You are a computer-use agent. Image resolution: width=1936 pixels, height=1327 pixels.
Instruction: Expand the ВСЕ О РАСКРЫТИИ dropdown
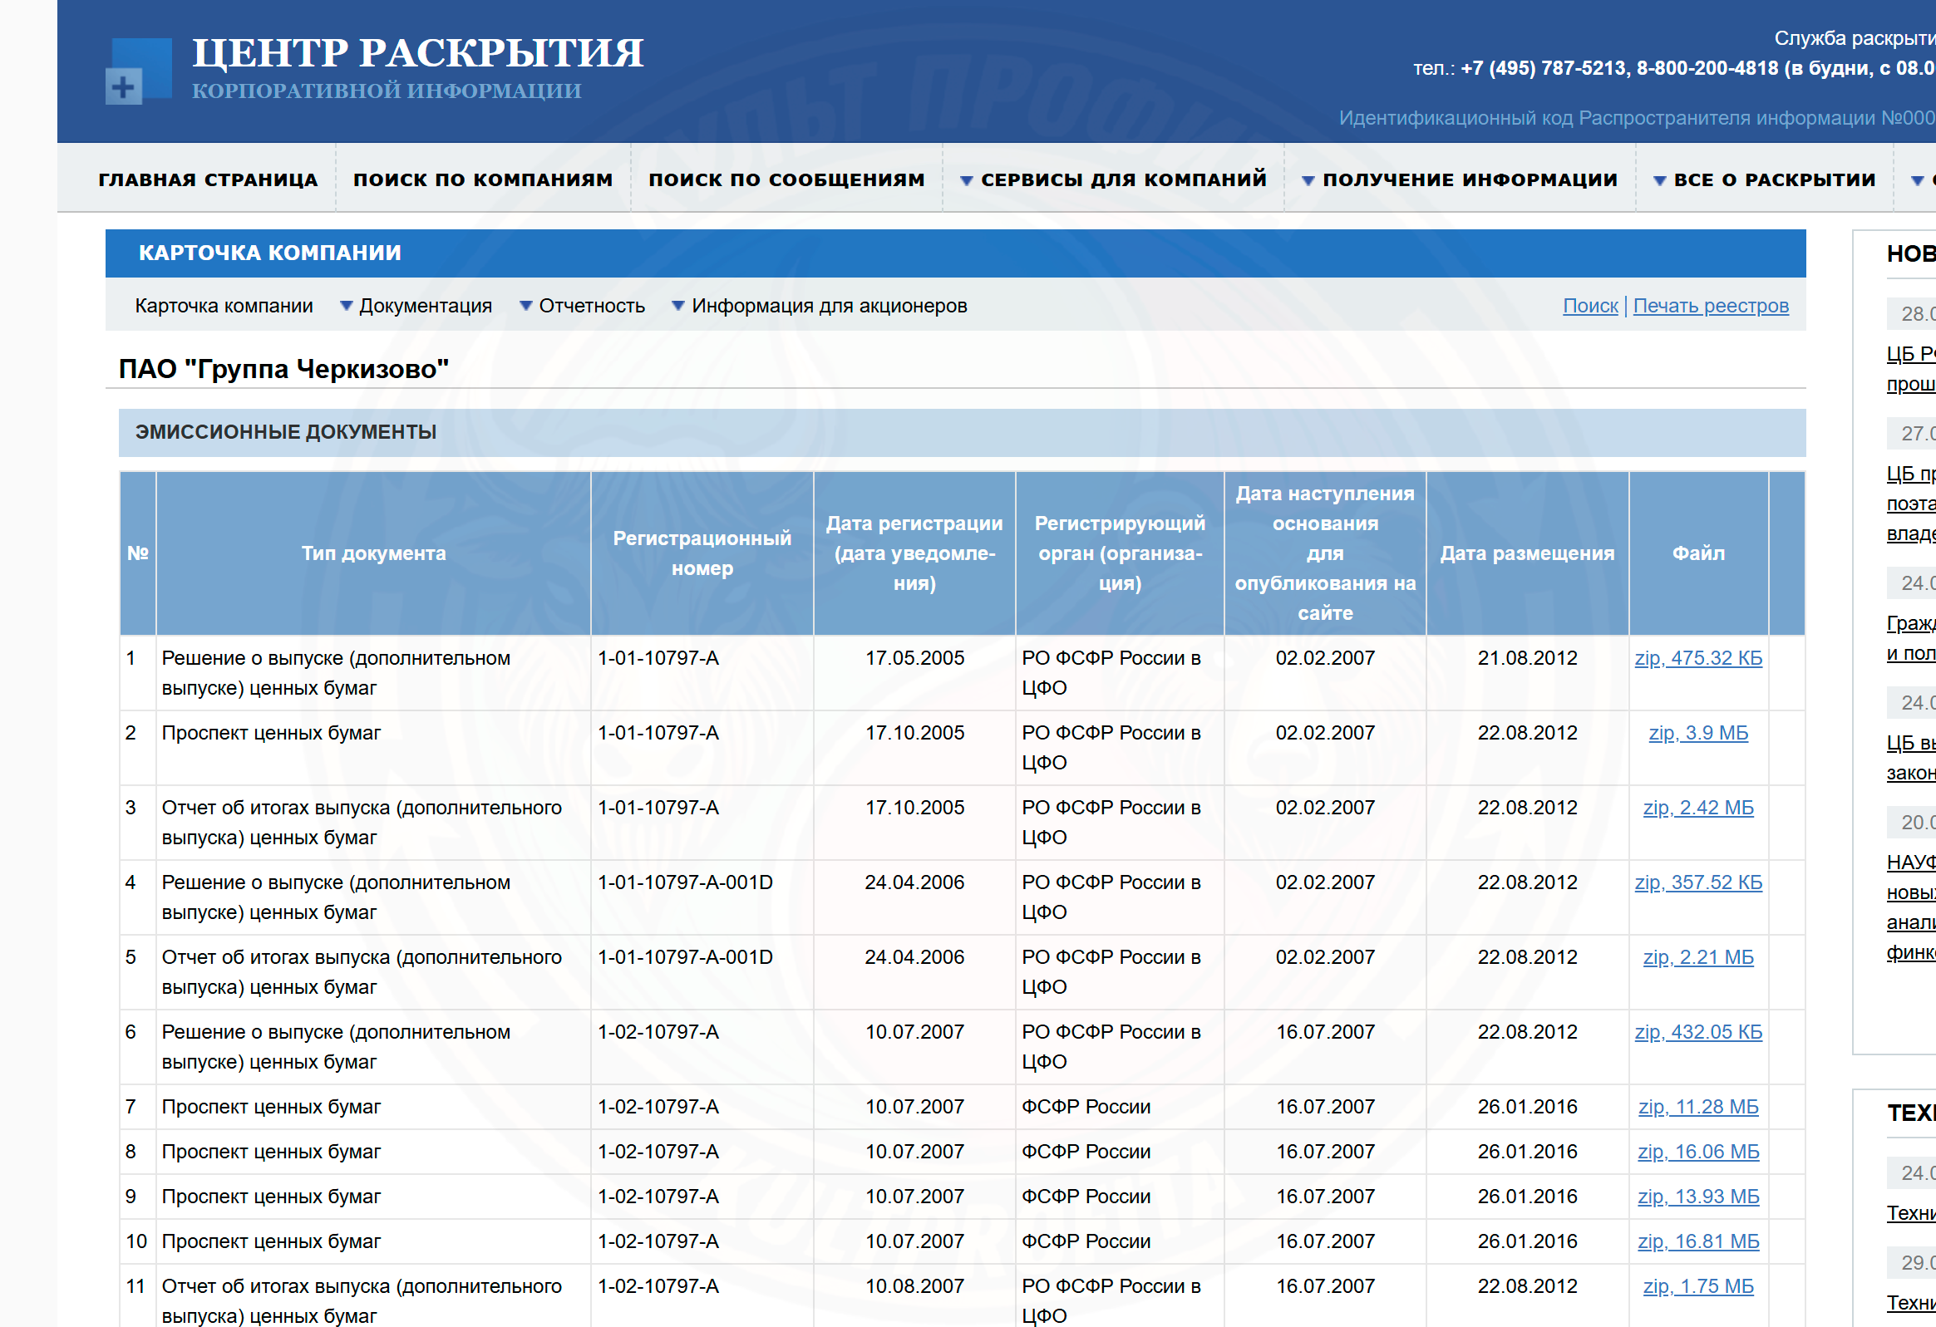1765,179
